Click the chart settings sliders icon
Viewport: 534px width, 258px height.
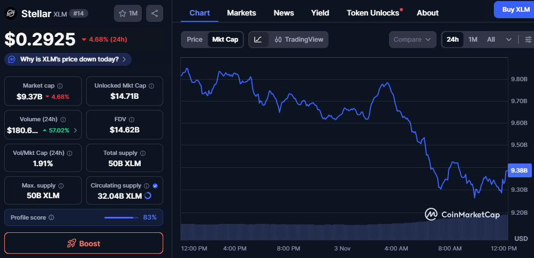(x=528, y=40)
